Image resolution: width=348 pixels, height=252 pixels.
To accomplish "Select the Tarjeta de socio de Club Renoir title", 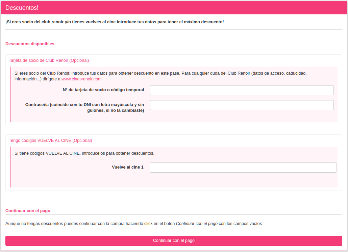I will [49, 60].
